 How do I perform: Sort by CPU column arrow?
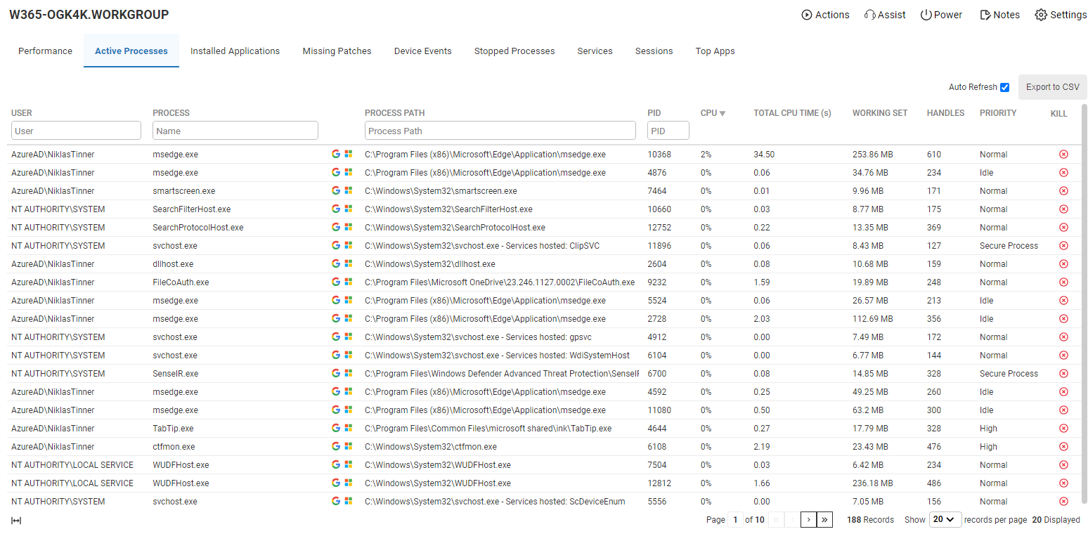coord(723,113)
